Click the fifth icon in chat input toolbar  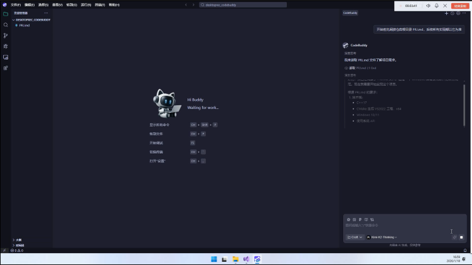coord(372,220)
